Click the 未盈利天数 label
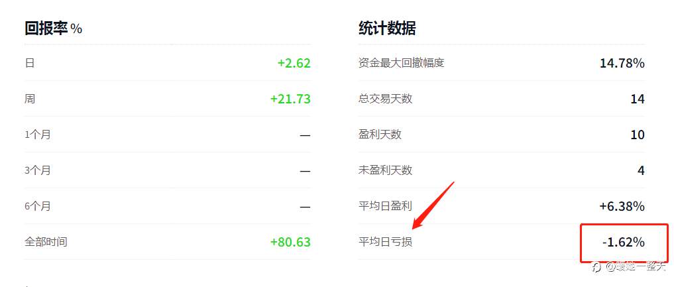 pos(385,170)
